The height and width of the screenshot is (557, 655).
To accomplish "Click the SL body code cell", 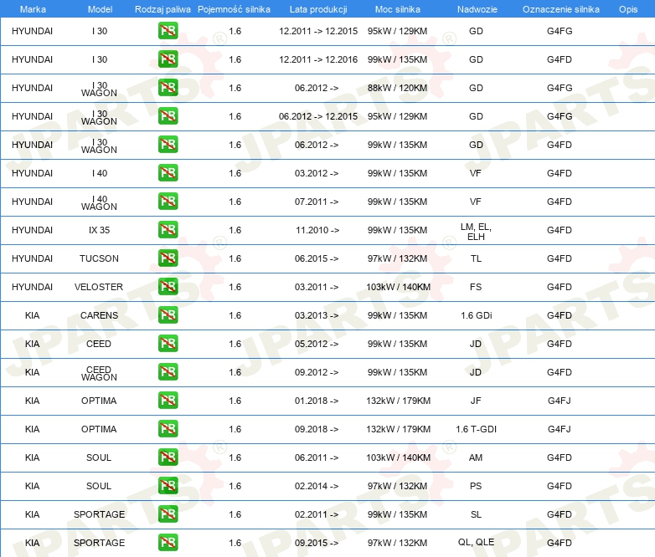I will click(476, 514).
